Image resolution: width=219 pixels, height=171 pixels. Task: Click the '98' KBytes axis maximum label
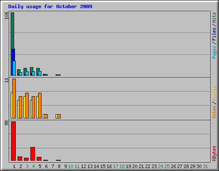tap(6, 123)
